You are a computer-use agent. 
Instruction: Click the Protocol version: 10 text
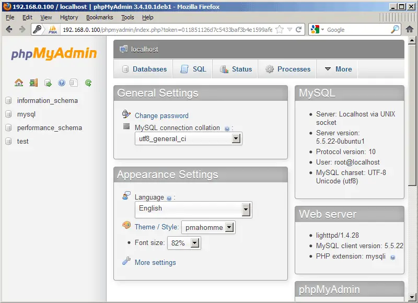tap(346, 151)
